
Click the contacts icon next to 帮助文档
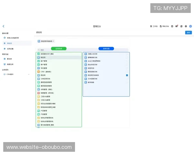(x=172, y=26)
